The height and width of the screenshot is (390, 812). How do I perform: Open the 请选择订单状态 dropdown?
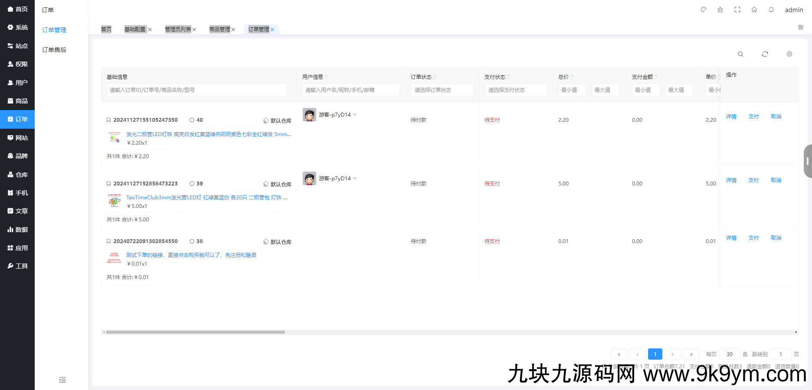tap(442, 90)
